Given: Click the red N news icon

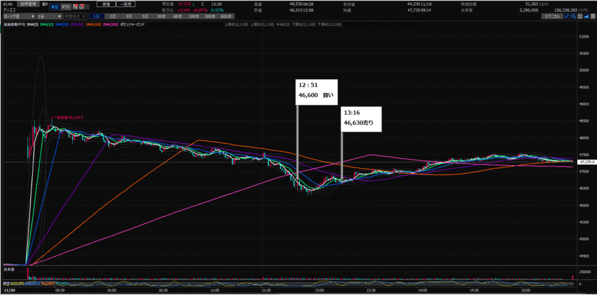Looking at the screenshot, I should [x=75, y=6].
